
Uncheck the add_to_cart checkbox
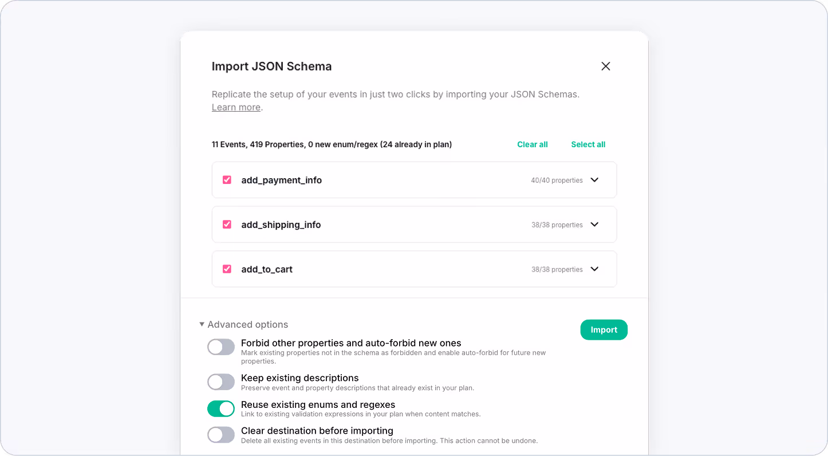tap(227, 269)
